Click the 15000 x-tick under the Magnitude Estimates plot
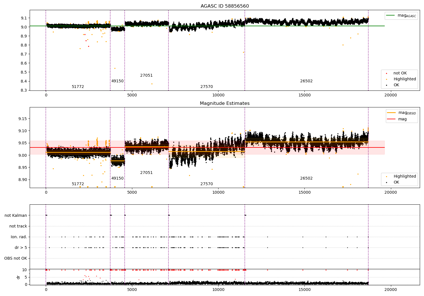This screenshot has height=296, width=424. 304,193
